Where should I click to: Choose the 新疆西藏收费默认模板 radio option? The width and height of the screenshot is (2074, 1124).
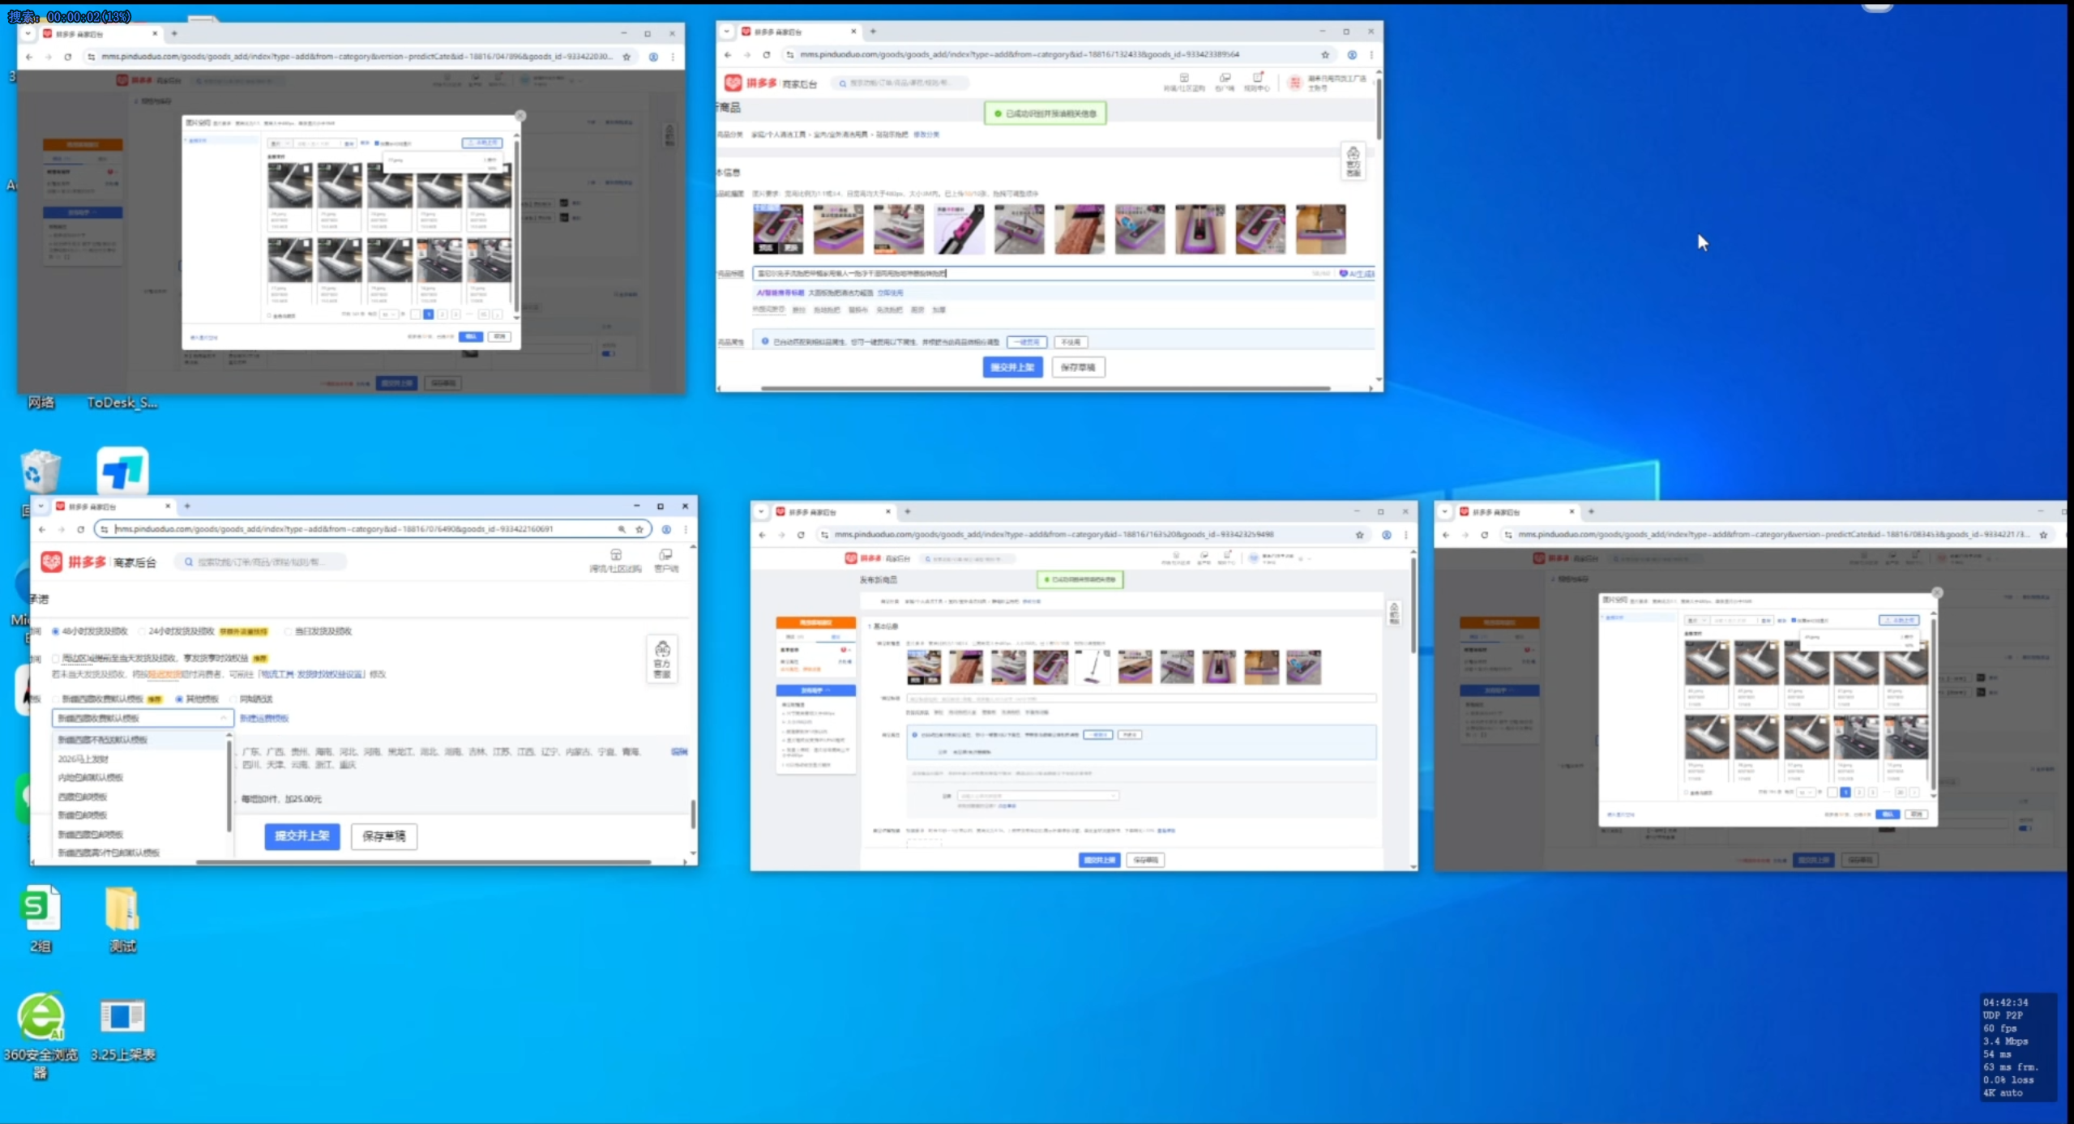coord(55,699)
